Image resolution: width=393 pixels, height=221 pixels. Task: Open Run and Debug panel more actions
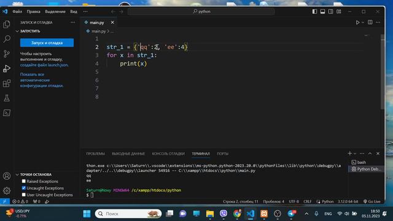(72, 22)
